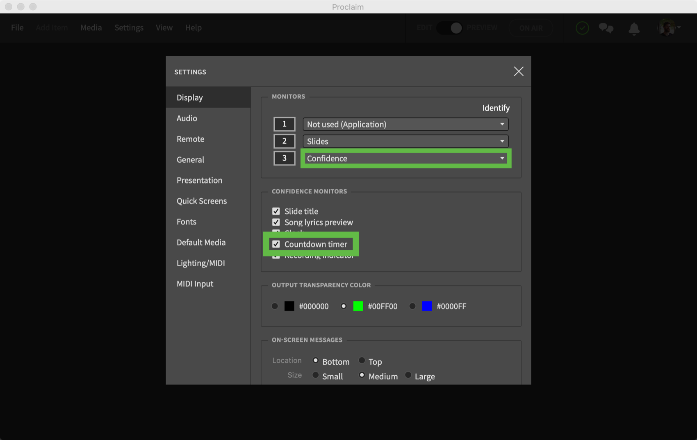The height and width of the screenshot is (440, 697).
Task: Close the Settings dialog with the X icon
Action: pos(519,71)
